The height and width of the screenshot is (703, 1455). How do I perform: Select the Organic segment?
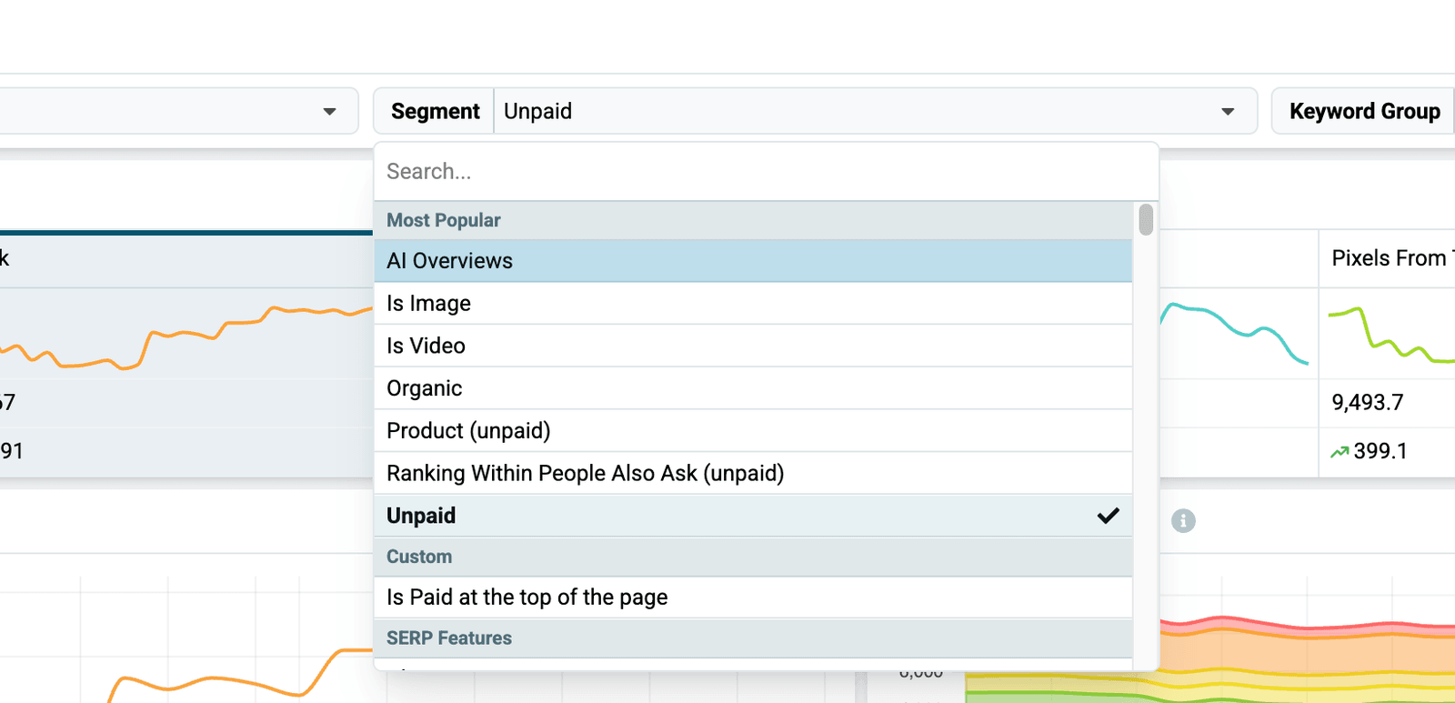pos(753,388)
